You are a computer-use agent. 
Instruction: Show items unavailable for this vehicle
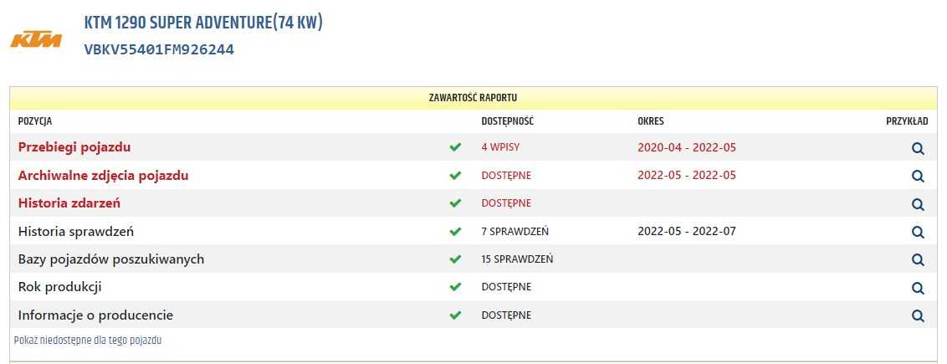[x=88, y=341]
